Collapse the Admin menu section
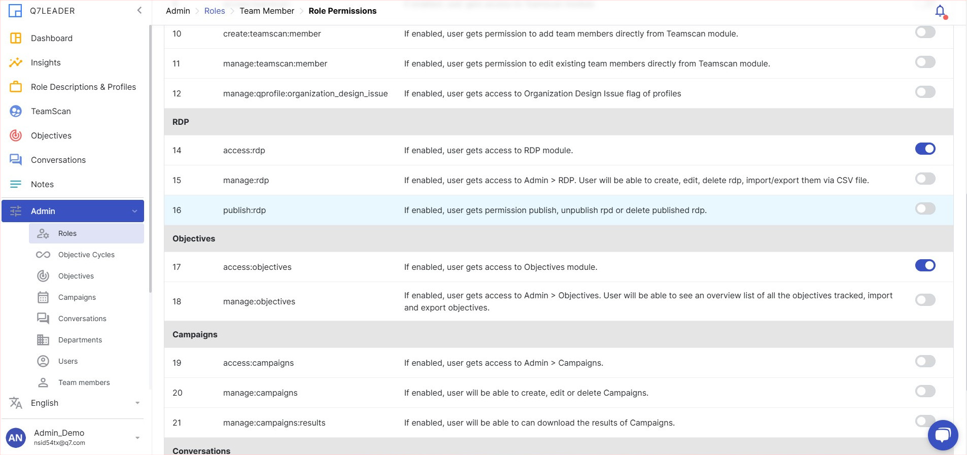 [x=134, y=211]
